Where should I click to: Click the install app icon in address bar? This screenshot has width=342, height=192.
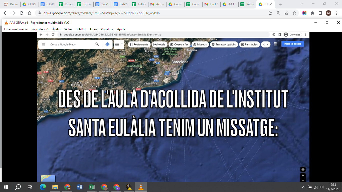[270, 13]
